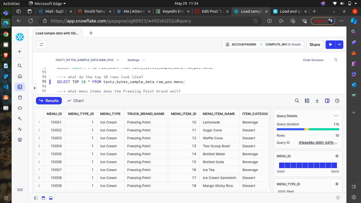Toggle the columns display icon above results

pyautogui.click(x=307, y=101)
